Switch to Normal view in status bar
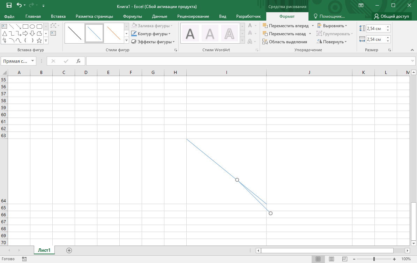417x263 pixels. [318, 259]
